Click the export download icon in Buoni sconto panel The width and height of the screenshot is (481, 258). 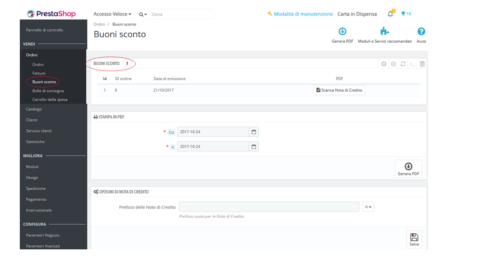(x=393, y=64)
